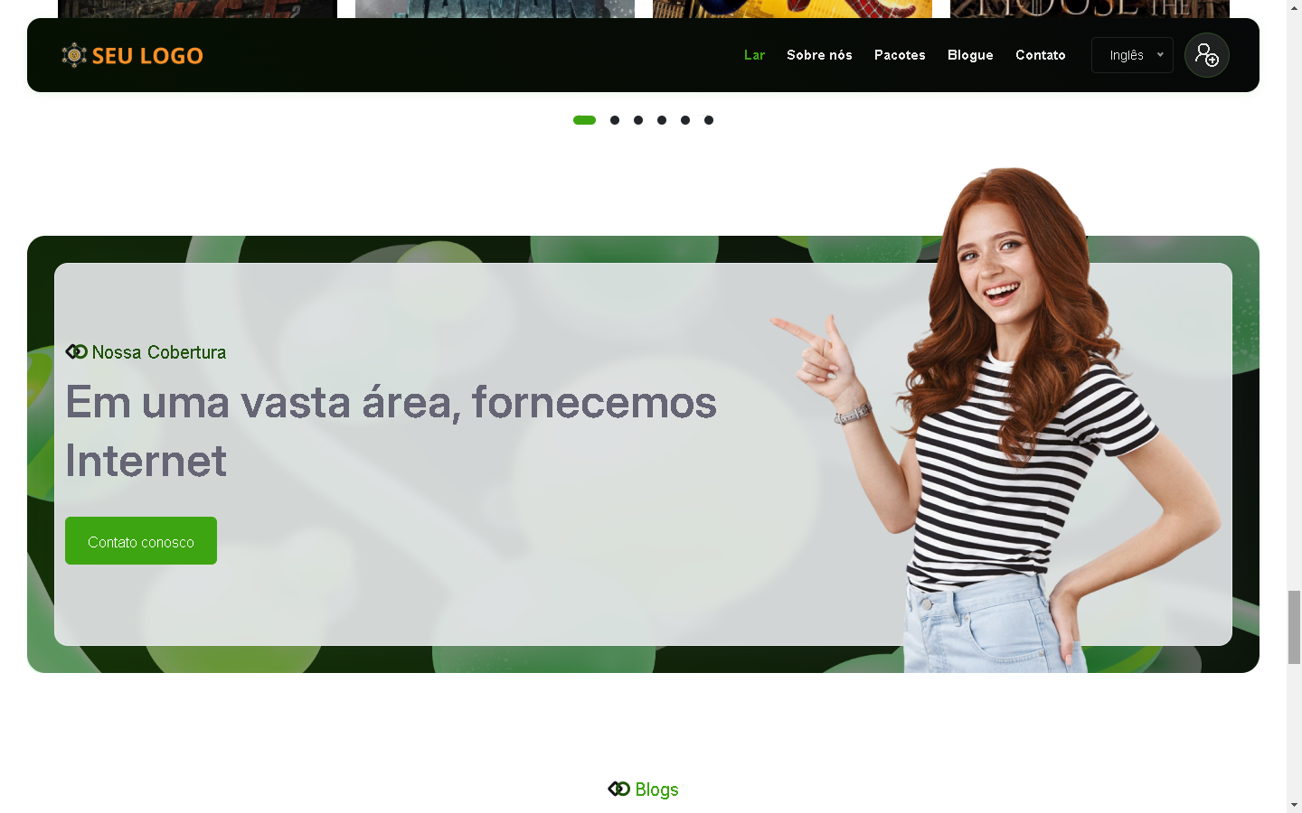
Task: Open the Pacotes menu item
Action: tap(900, 55)
